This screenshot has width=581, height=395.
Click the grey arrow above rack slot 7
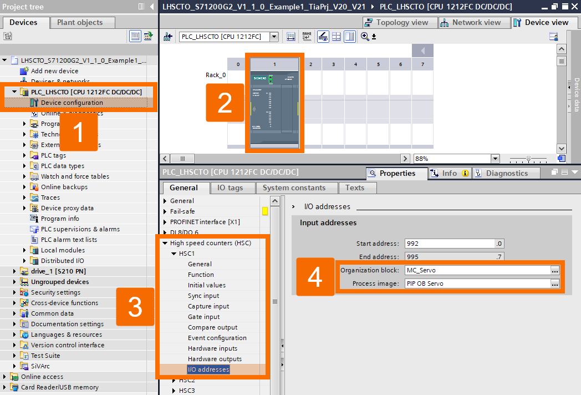pos(423,50)
